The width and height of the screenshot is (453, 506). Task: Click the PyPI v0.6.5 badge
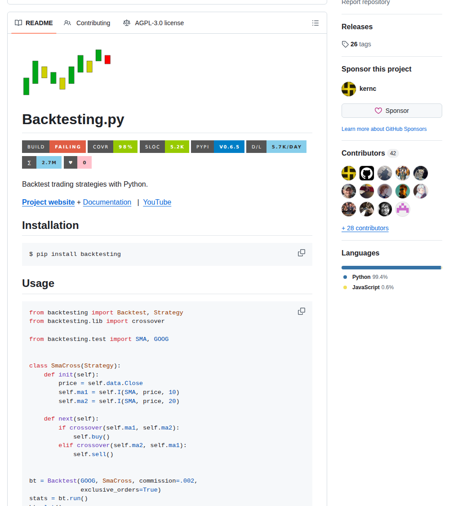[x=218, y=147]
